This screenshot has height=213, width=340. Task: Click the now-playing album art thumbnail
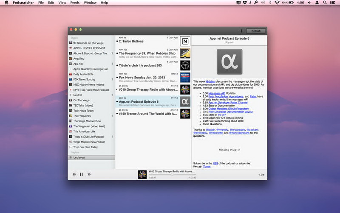pos(142,174)
